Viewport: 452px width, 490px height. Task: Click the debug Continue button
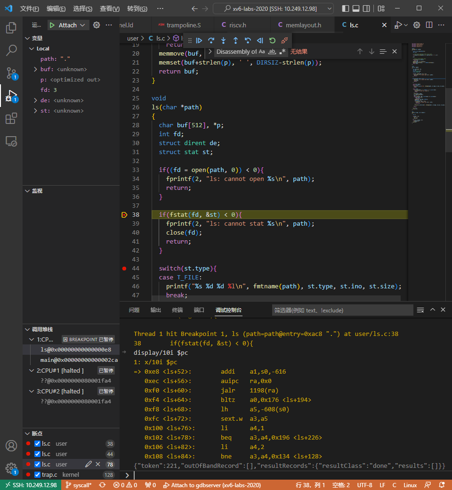(199, 41)
